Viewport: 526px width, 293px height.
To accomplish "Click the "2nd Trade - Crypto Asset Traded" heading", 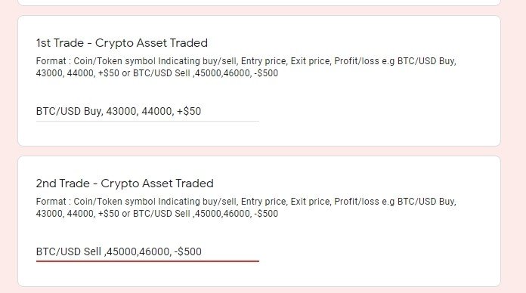I will tap(125, 184).
